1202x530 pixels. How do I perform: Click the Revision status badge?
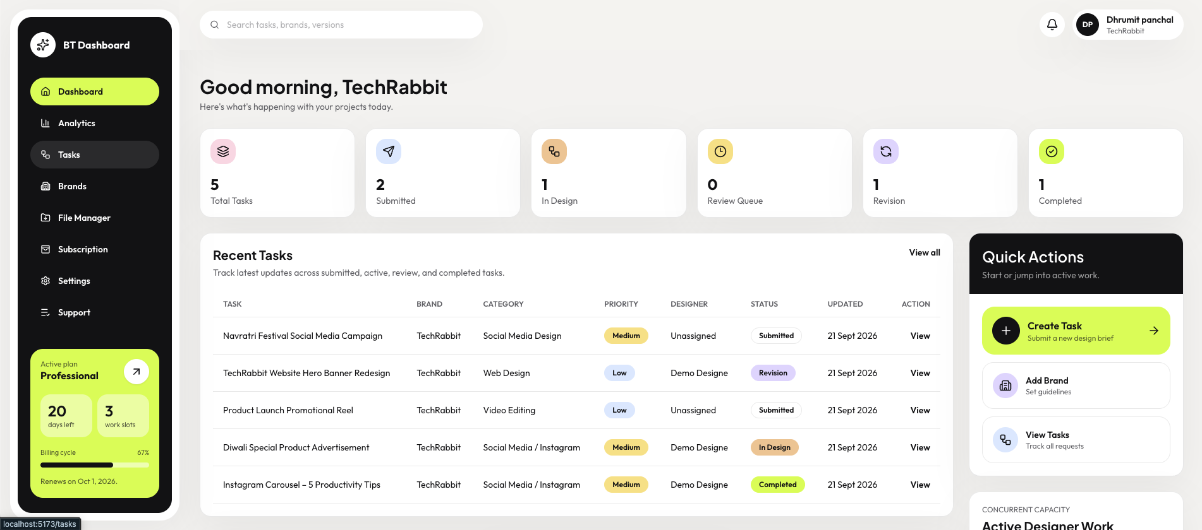tap(773, 373)
